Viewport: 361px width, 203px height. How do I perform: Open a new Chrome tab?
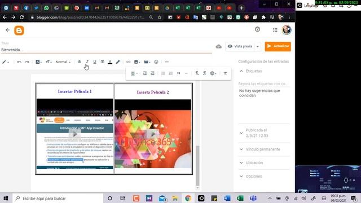(x=241, y=8)
